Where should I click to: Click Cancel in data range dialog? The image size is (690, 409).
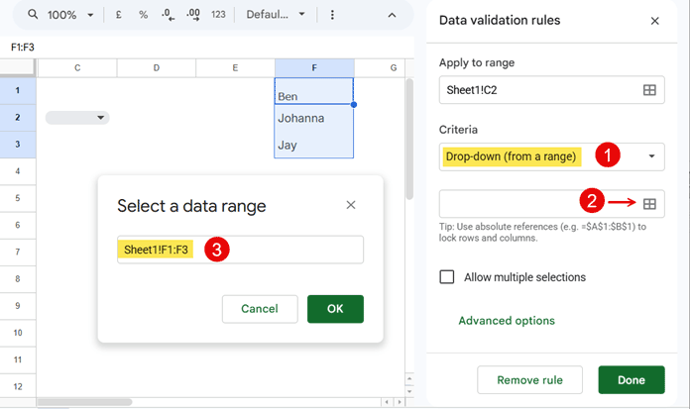click(x=260, y=309)
